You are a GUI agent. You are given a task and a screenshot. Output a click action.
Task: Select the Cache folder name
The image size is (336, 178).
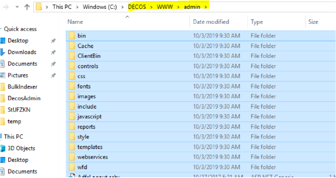click(x=86, y=46)
